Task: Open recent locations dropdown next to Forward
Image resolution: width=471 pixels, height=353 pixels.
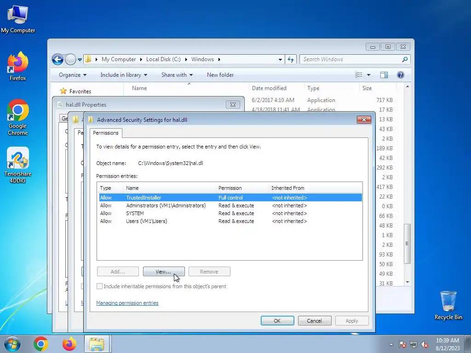Action: [80, 59]
